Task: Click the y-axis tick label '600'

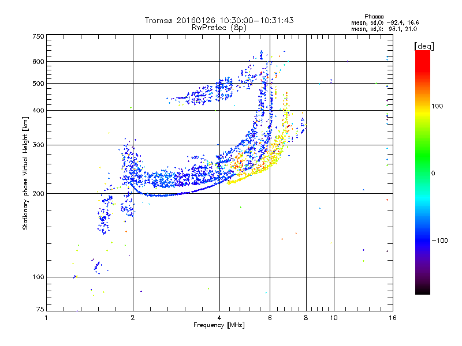Action: coord(39,62)
